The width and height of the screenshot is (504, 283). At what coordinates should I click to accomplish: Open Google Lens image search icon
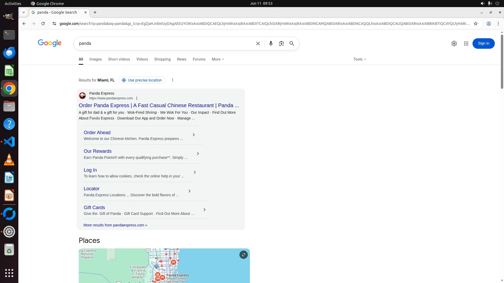click(281, 43)
